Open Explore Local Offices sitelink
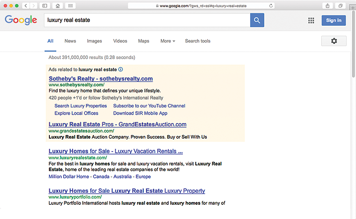This screenshot has height=219, width=356. [x=76, y=113]
